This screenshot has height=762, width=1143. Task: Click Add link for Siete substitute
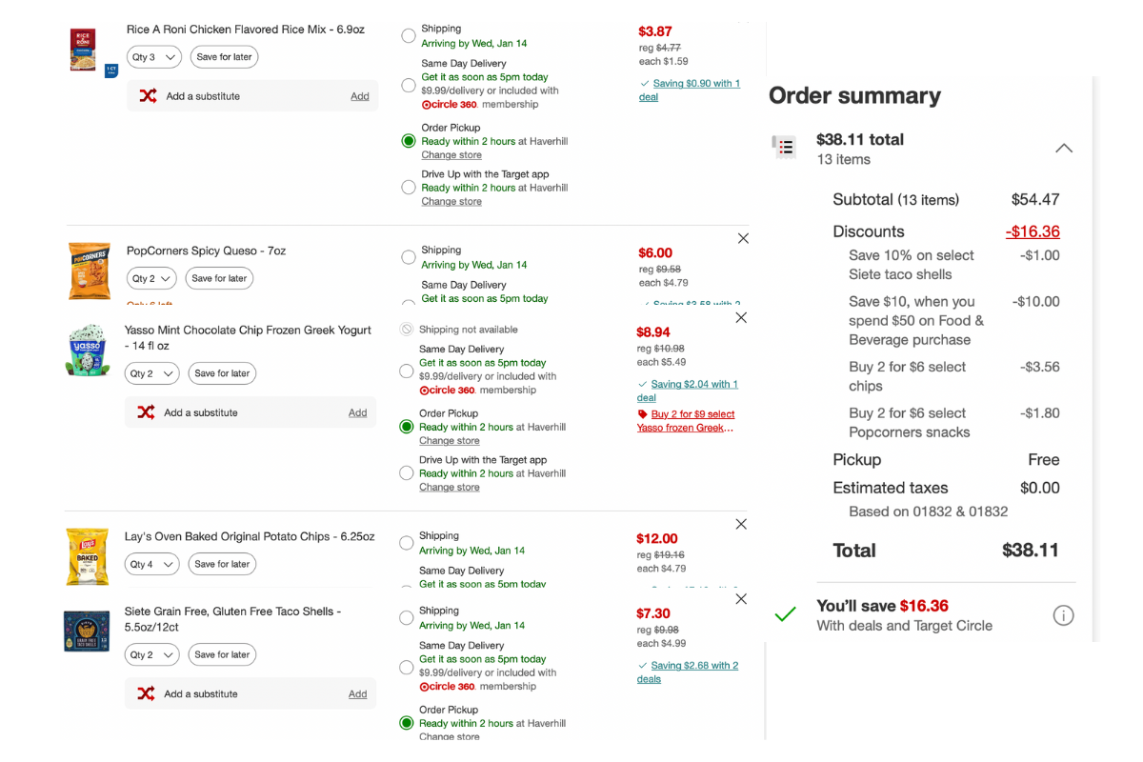pyautogui.click(x=357, y=694)
